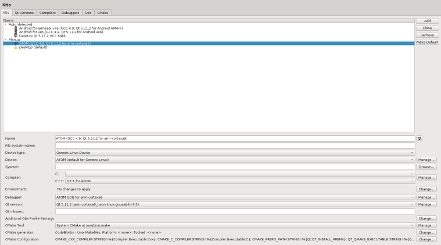Screen dimensions: 441x245
Task: Open the Debugger dropdown showing ATOM GDB
Action: coord(234,197)
